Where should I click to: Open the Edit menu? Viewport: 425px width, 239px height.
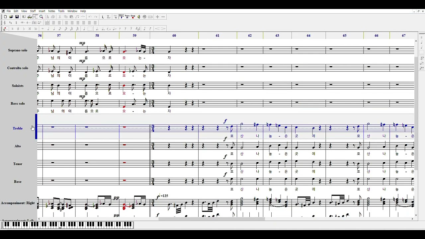pos(16,11)
